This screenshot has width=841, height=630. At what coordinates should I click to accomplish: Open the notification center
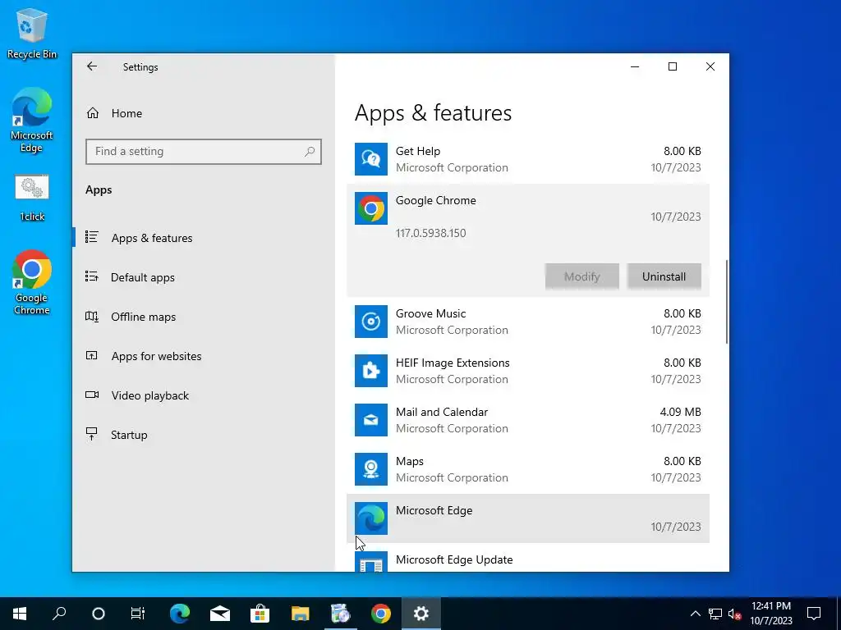point(814,614)
